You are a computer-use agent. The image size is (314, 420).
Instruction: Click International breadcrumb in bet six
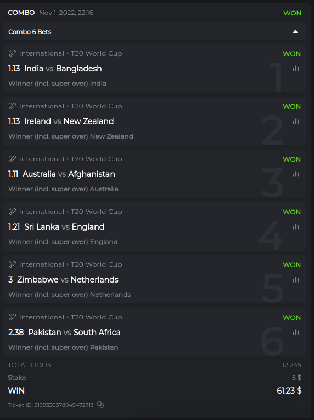tap(42, 317)
